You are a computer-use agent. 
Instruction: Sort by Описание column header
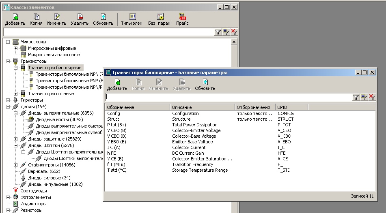click(x=203, y=107)
